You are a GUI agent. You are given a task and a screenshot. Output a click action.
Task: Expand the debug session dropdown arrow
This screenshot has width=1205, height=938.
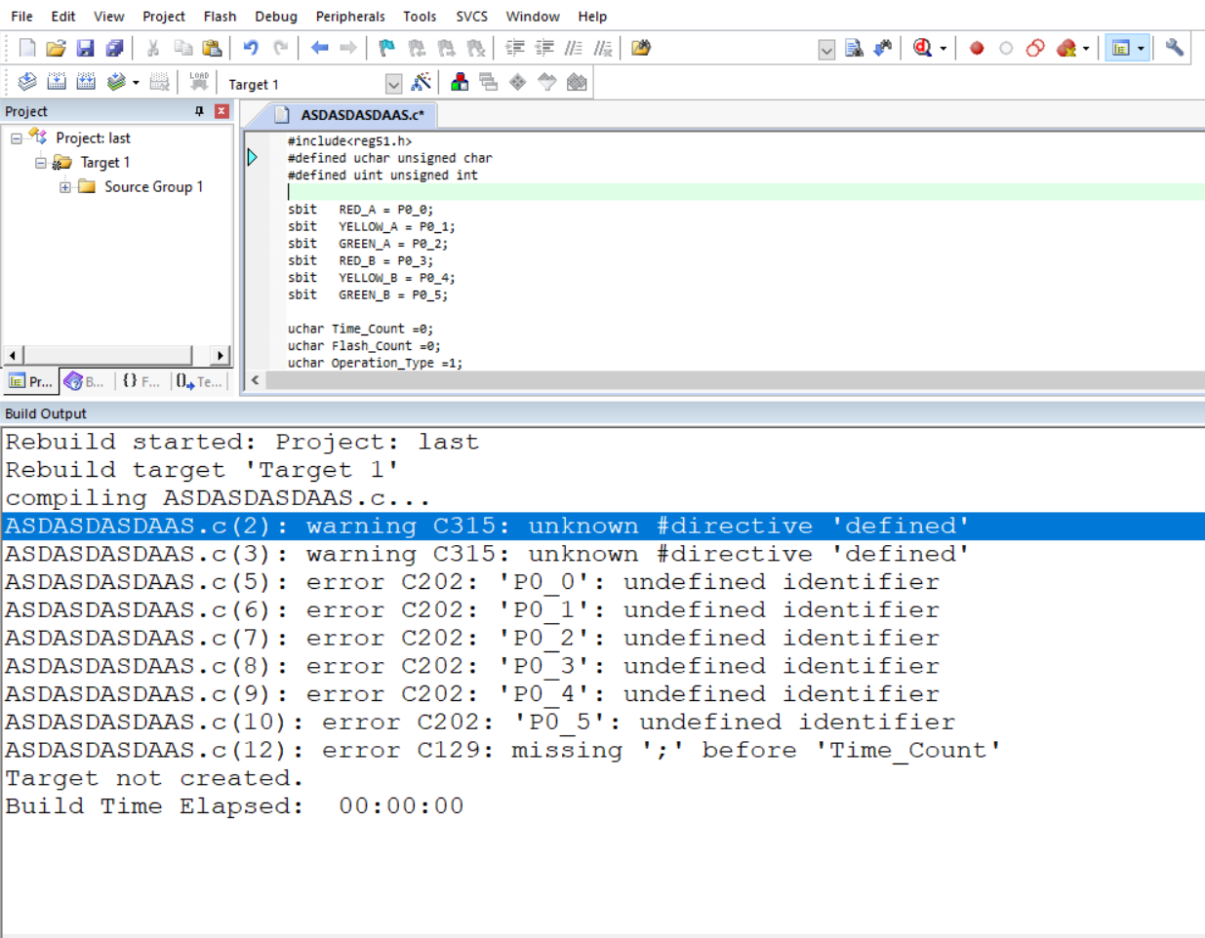coord(943,48)
